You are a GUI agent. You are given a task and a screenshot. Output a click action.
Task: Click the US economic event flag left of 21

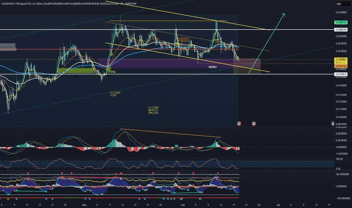coord(239,123)
